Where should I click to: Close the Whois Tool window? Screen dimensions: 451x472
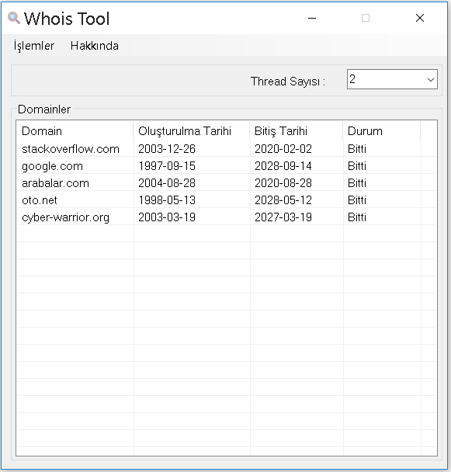pos(420,18)
